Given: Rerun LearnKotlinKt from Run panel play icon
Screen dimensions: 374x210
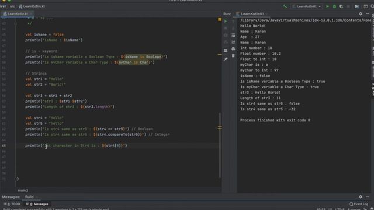Looking at the screenshot, I should click(x=226, y=21).
